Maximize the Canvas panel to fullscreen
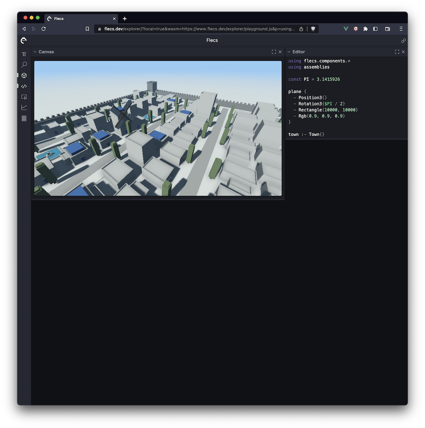This screenshot has height=428, width=425. click(274, 52)
